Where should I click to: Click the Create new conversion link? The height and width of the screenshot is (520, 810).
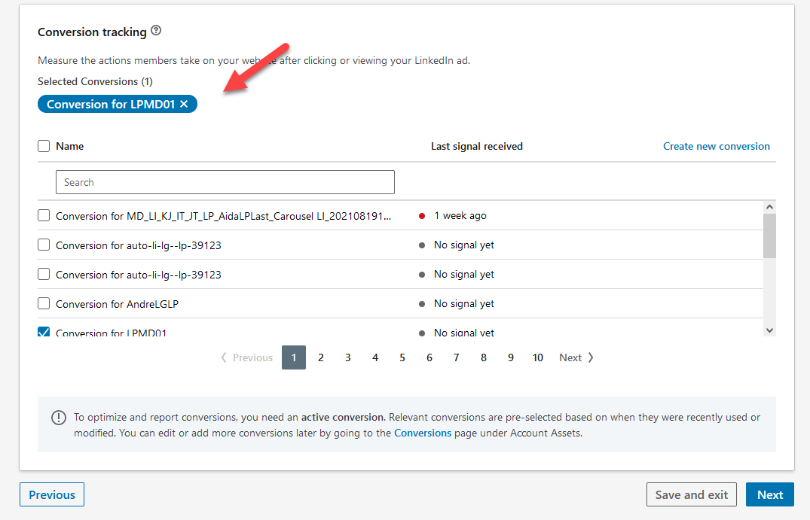tap(716, 146)
